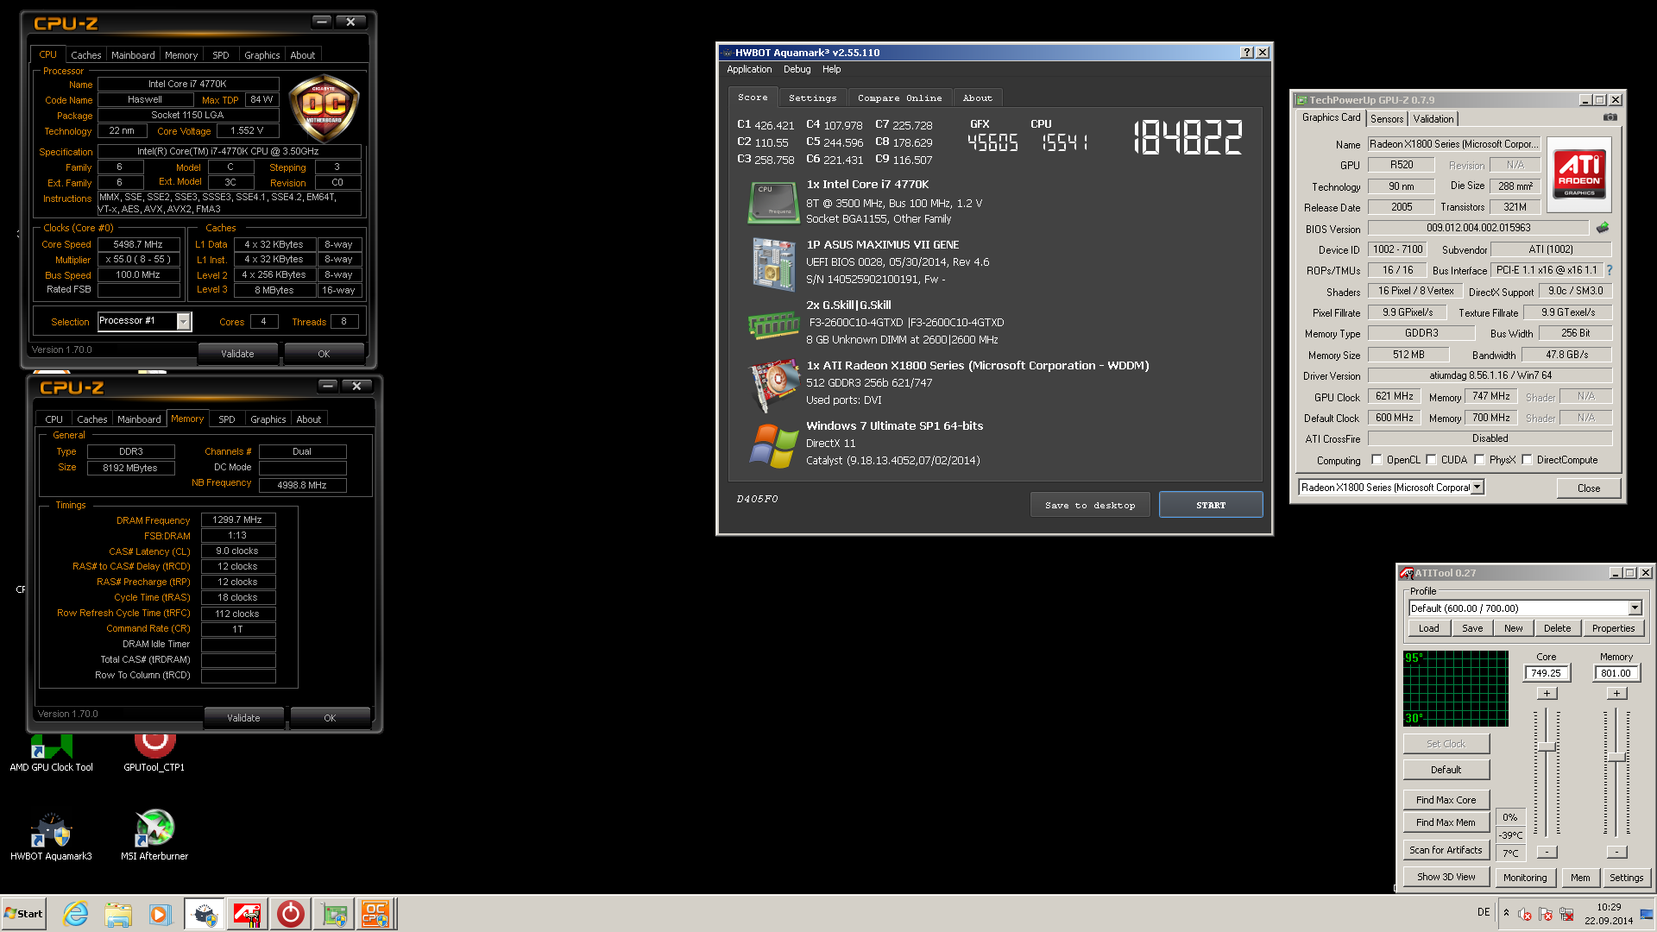
Task: Open Windows Explorer folder from the taskbar
Action: 118,914
